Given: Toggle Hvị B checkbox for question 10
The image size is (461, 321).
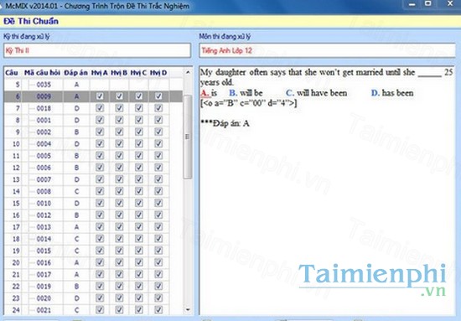Looking at the screenshot, I should pos(119,144).
